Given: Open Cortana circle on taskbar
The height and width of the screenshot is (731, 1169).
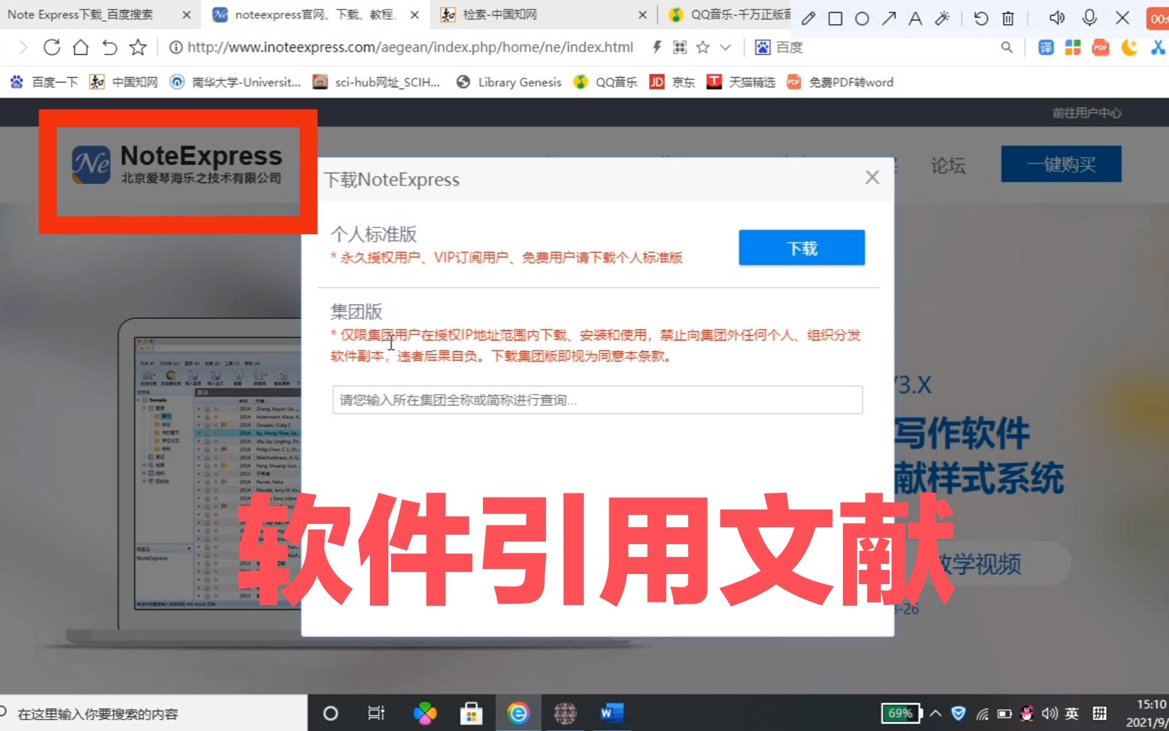Looking at the screenshot, I should tap(330, 713).
